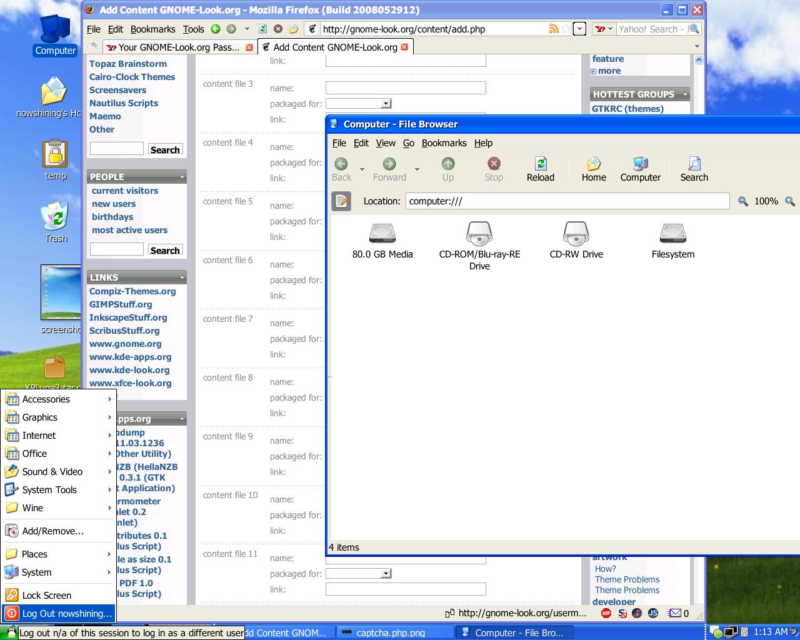Open the File menu in File Browser
800x640 pixels.
pos(339,143)
